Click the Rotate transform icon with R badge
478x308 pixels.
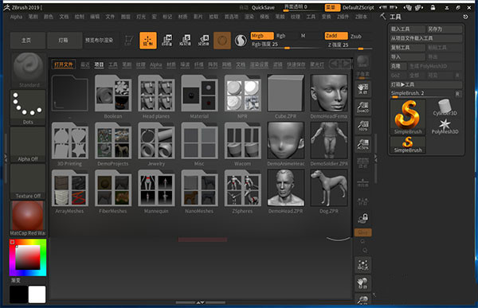[204, 41]
